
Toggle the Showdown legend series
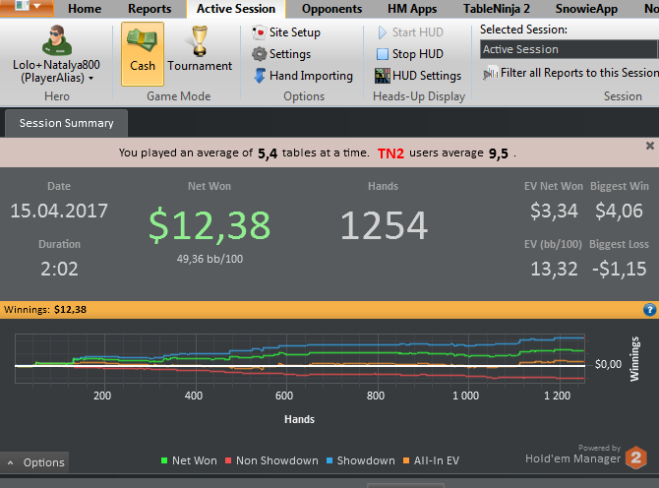coord(361,460)
